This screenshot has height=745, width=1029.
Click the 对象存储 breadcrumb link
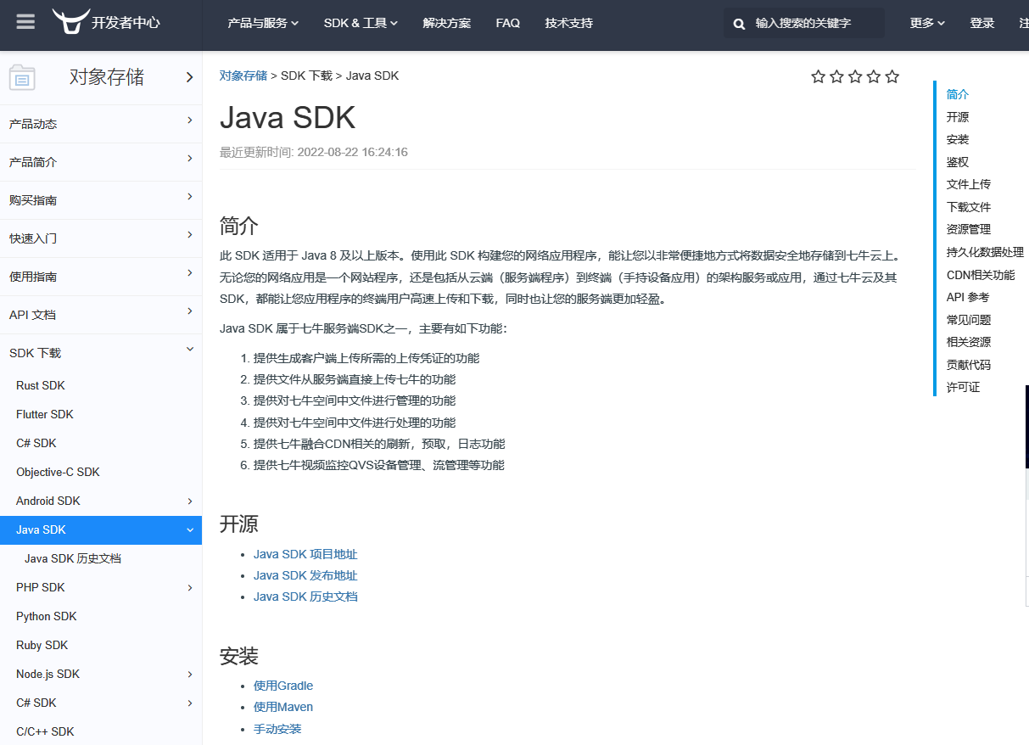click(243, 76)
